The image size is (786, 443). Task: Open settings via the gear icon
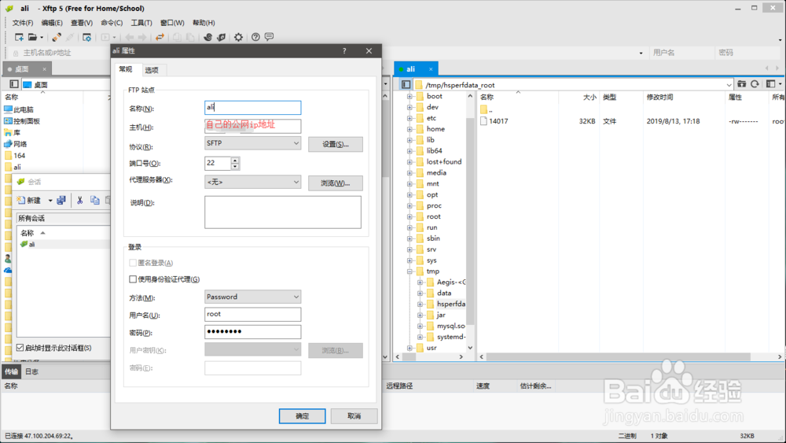tap(239, 37)
